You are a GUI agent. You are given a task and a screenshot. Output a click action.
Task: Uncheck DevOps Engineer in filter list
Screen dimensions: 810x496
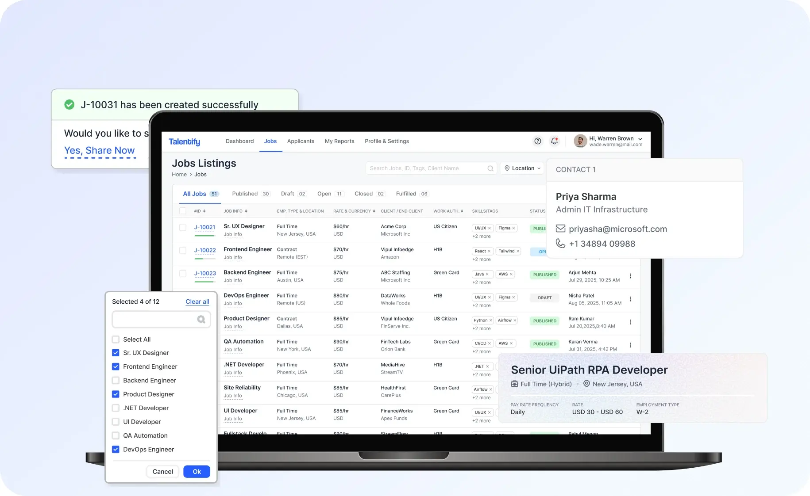point(116,449)
